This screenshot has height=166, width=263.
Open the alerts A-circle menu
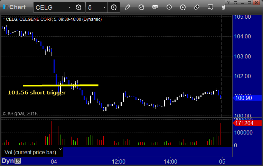click(x=183, y=7)
